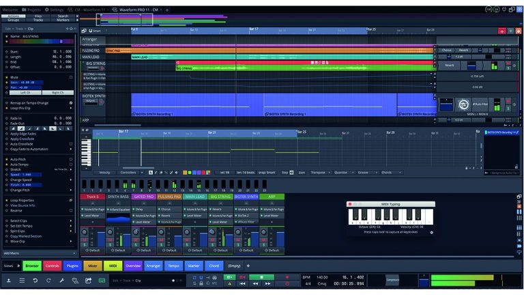This screenshot has height=295, width=524.
Task: Toggle the Reverse checkbox
Action: [71, 210]
